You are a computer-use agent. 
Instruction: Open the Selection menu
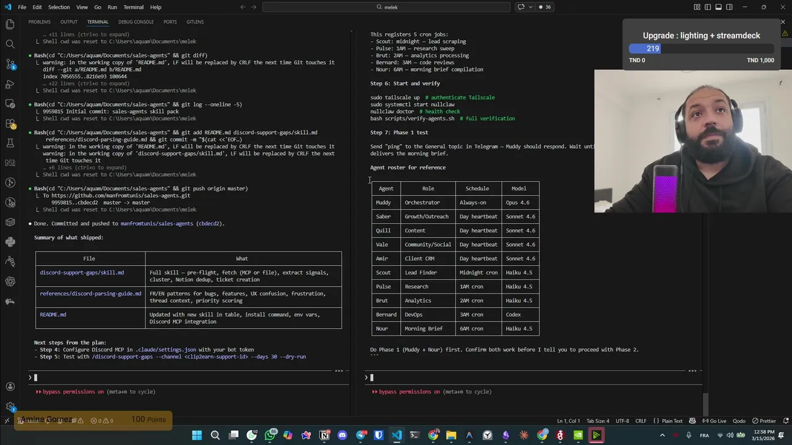[59, 7]
